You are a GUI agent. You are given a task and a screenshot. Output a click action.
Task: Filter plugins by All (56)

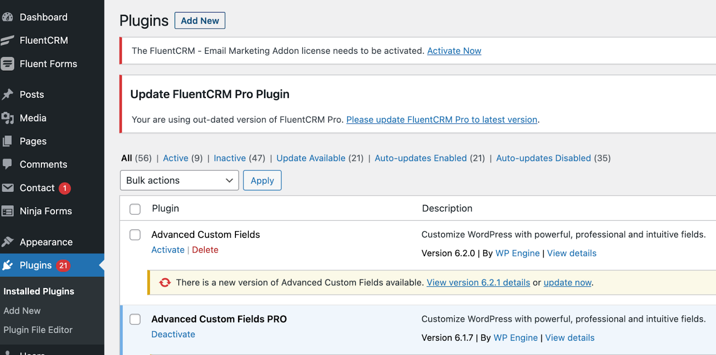136,158
